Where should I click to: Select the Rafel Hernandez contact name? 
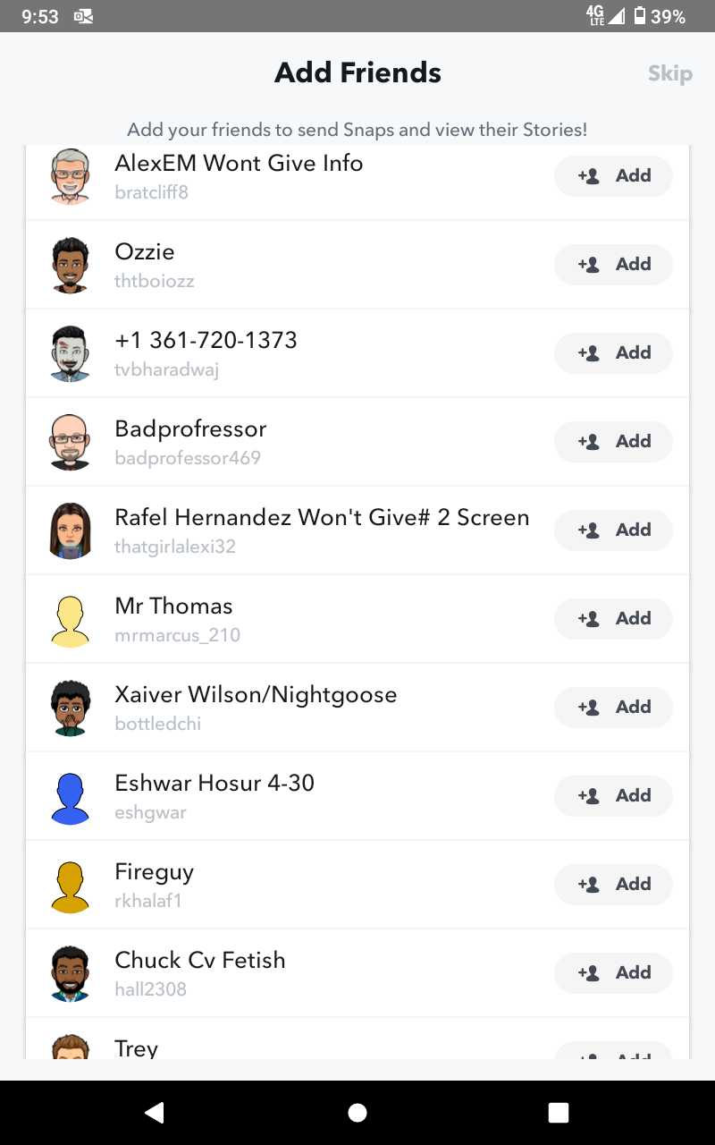pyautogui.click(x=322, y=518)
